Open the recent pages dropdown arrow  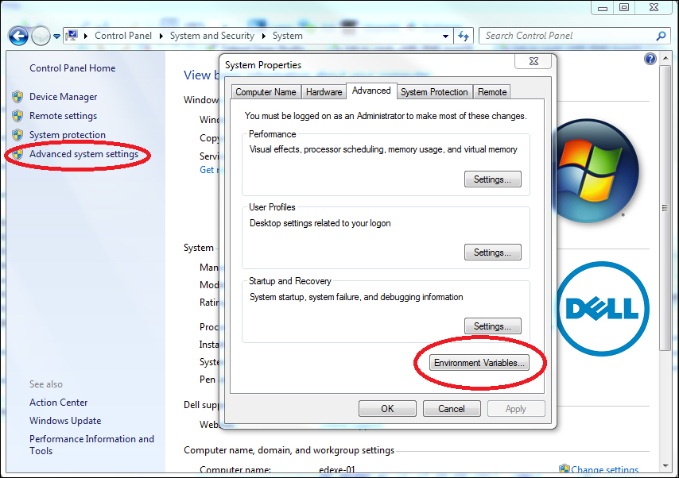(56, 37)
